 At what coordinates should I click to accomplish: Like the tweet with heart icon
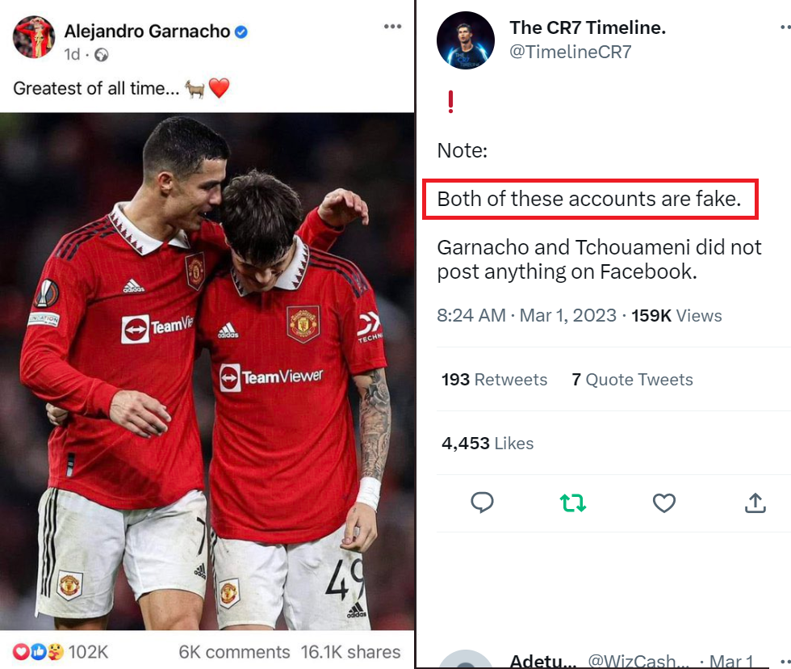pos(663,503)
